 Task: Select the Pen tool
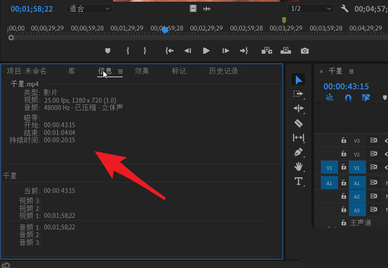coord(299,152)
